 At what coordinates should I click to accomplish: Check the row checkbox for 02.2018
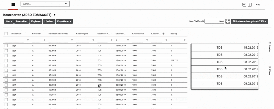click(x=6, y=51)
